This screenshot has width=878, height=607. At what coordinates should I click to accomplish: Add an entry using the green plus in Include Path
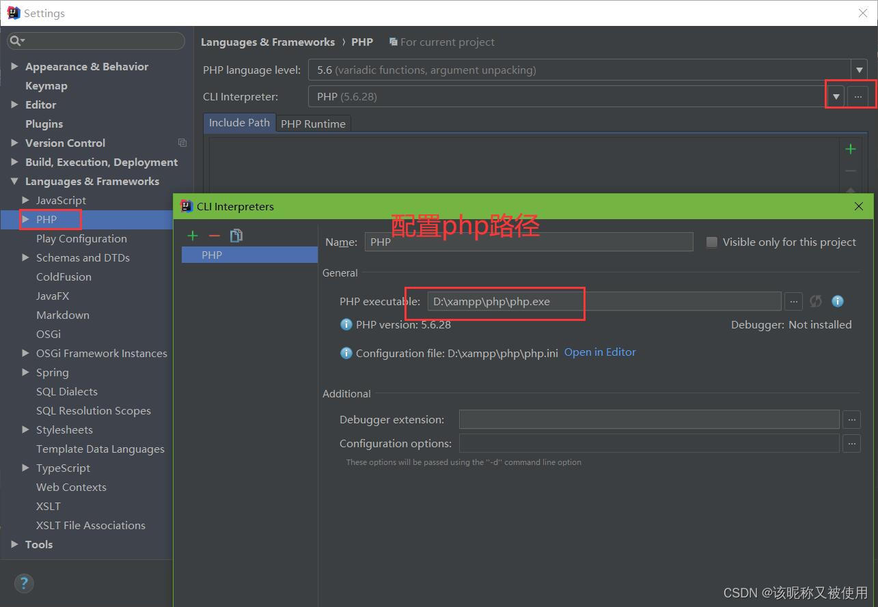(851, 148)
